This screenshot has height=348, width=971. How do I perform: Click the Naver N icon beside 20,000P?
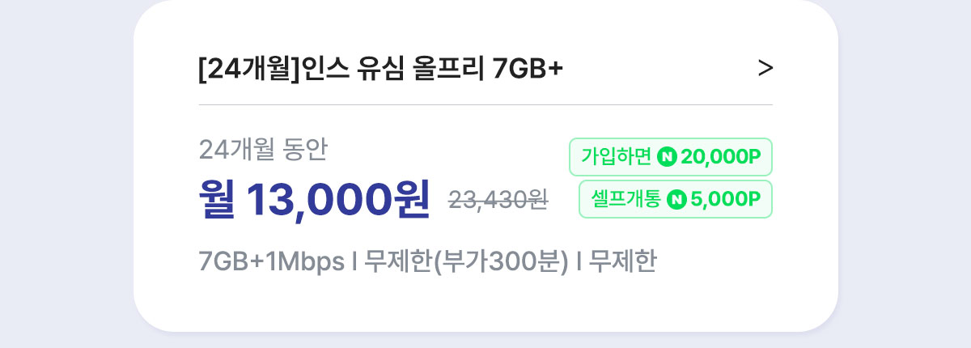point(668,157)
